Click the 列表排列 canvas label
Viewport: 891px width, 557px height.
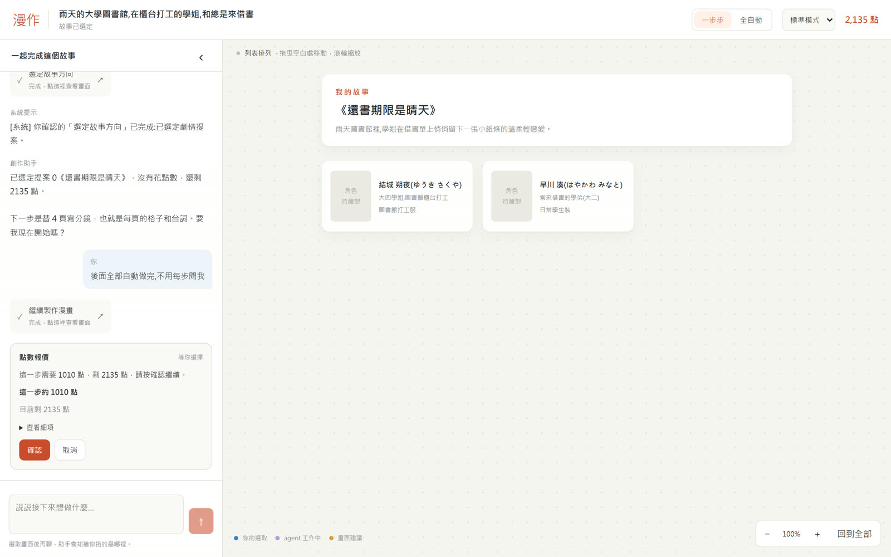[258, 53]
